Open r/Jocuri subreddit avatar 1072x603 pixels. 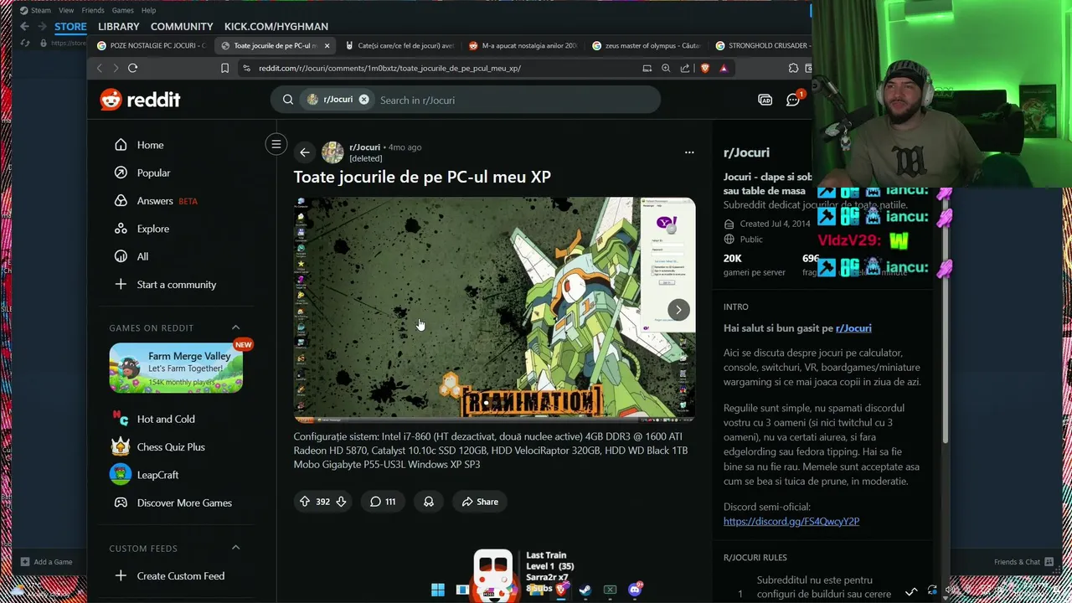coord(332,152)
